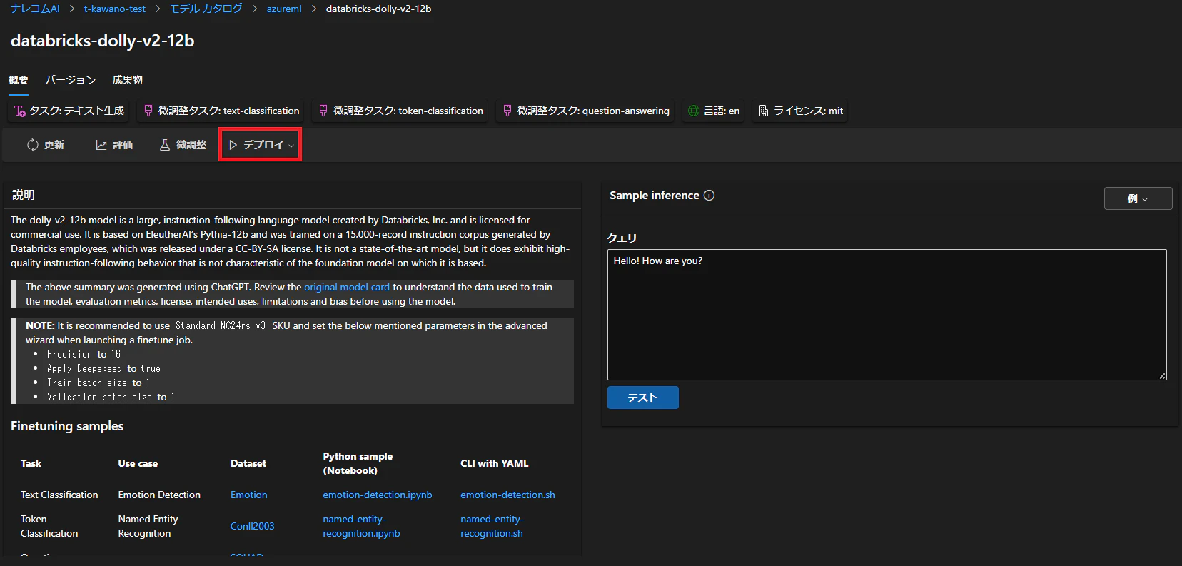Click the 言語: en tag label

(722, 111)
